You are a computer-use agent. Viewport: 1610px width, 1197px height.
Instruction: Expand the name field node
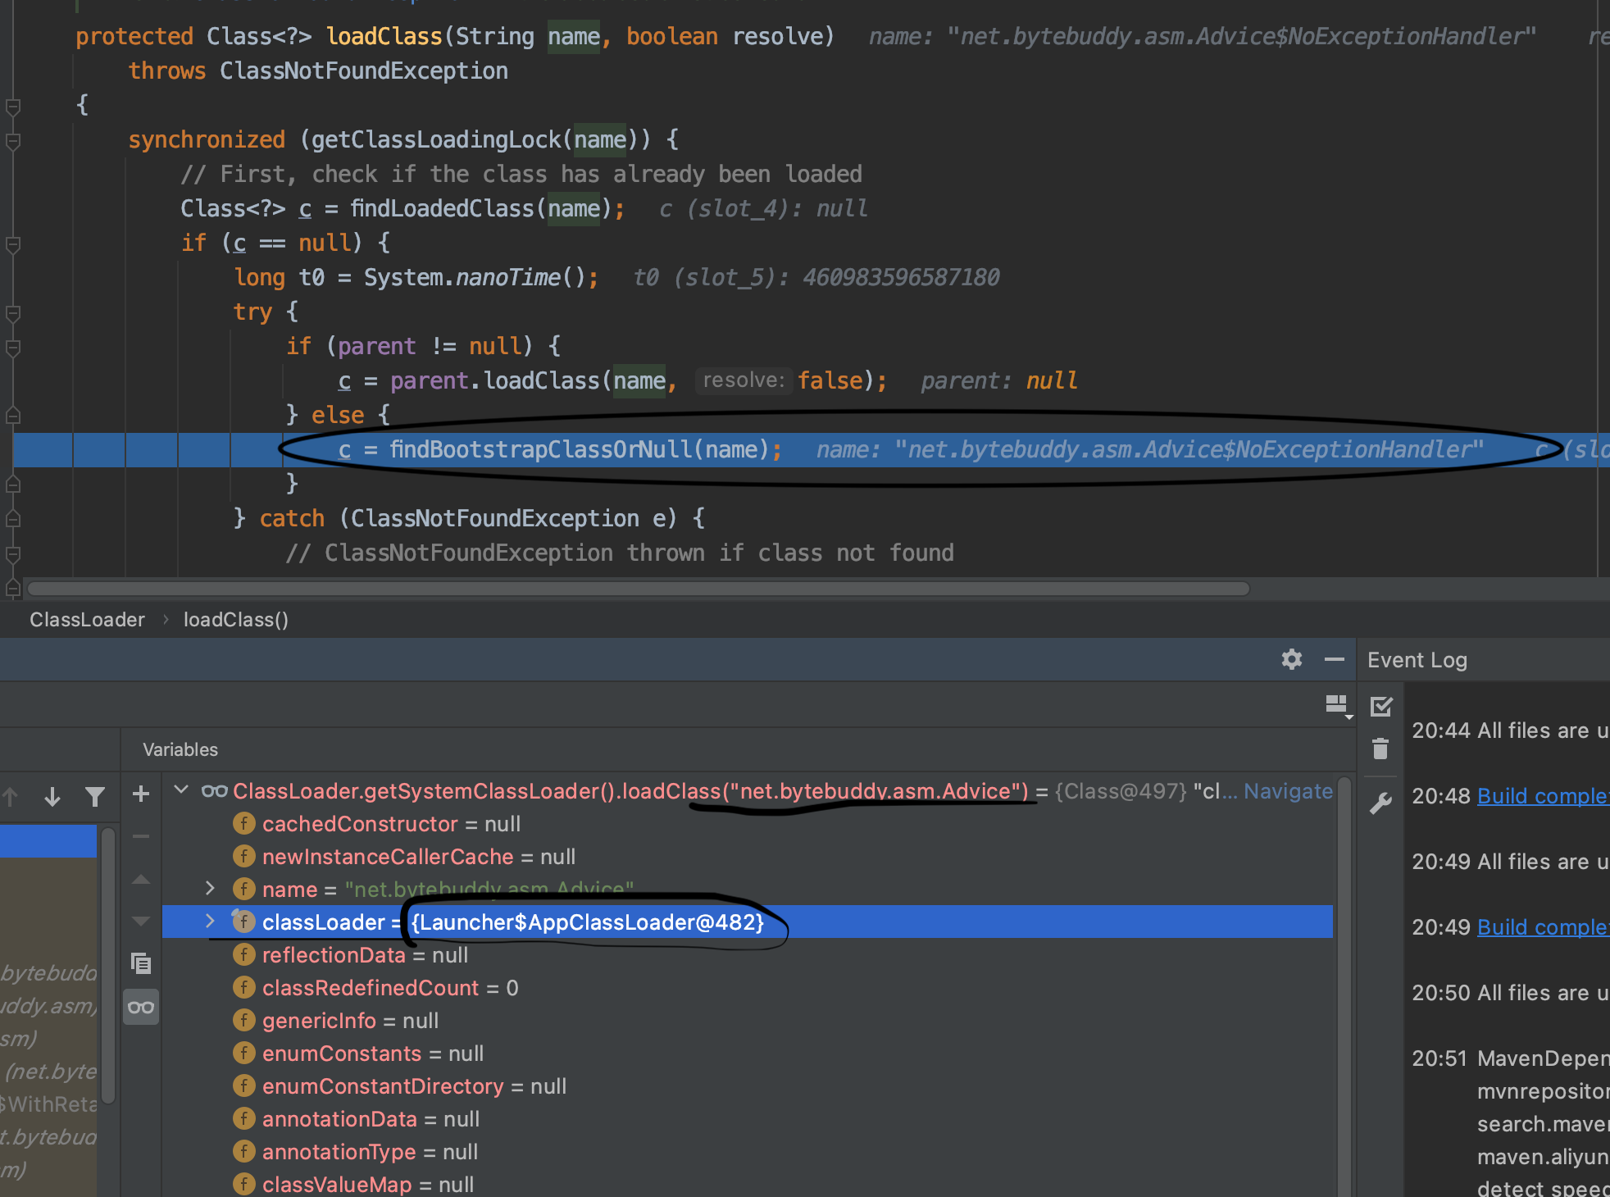click(x=210, y=889)
